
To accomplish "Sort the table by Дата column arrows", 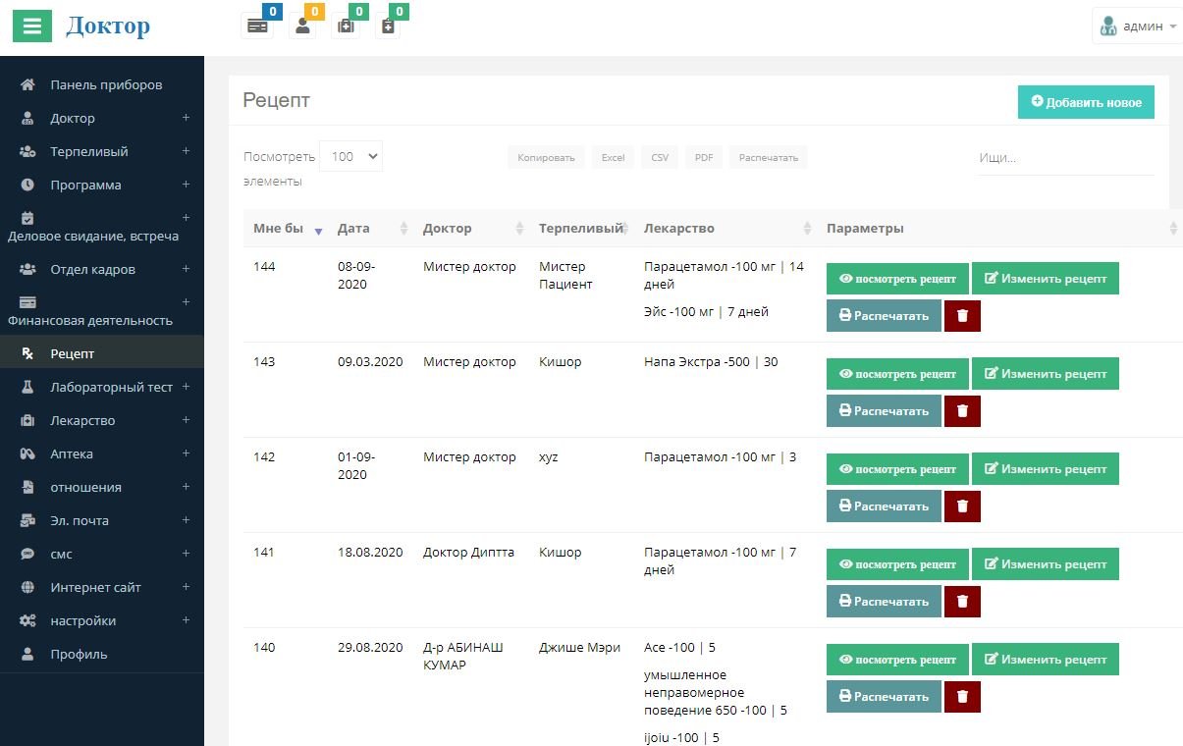I will [403, 229].
